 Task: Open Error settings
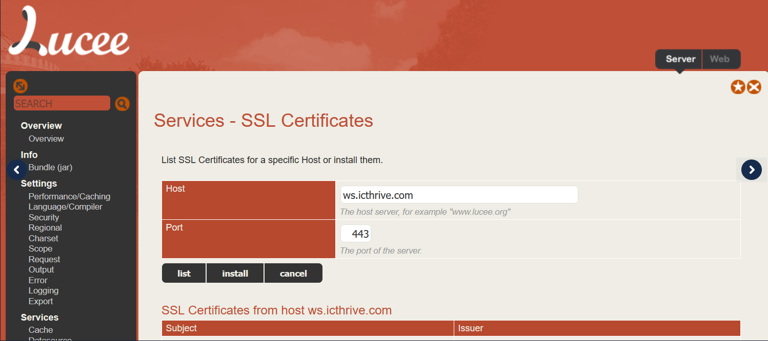click(x=38, y=280)
